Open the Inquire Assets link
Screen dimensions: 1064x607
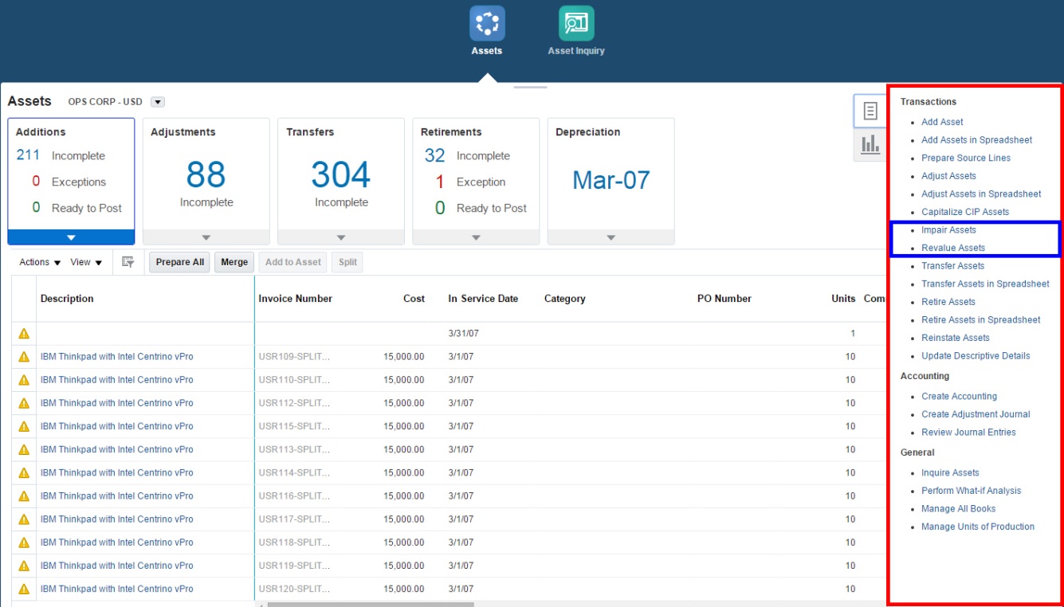(950, 473)
